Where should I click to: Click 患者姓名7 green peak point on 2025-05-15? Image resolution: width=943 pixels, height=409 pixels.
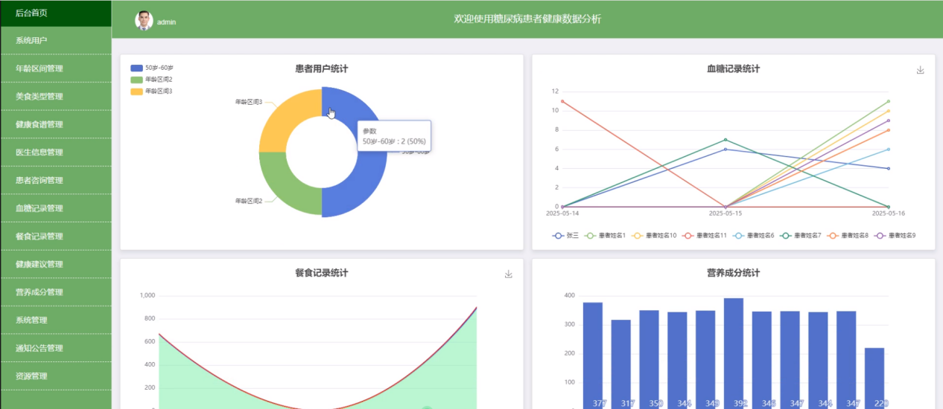[725, 140]
